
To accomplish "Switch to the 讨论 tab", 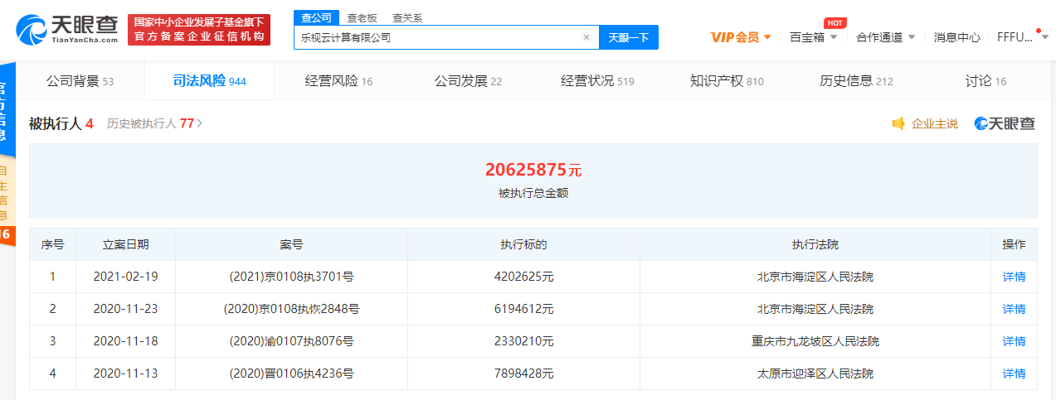I will click(985, 81).
